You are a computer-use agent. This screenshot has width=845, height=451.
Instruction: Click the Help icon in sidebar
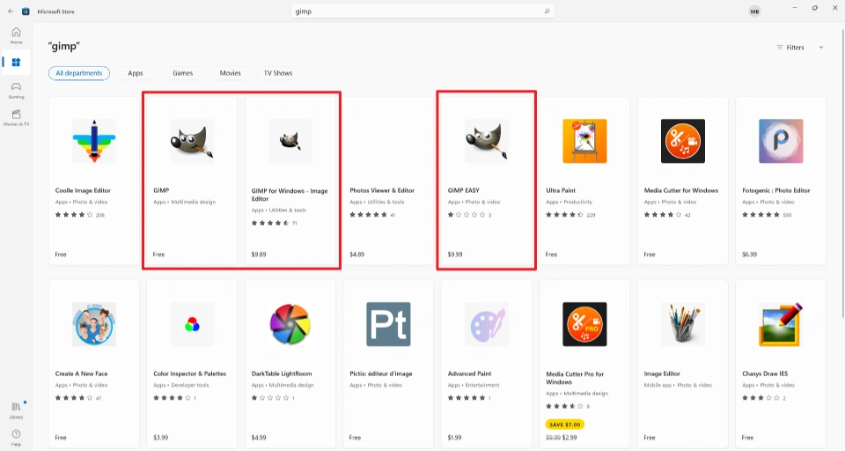click(16, 436)
